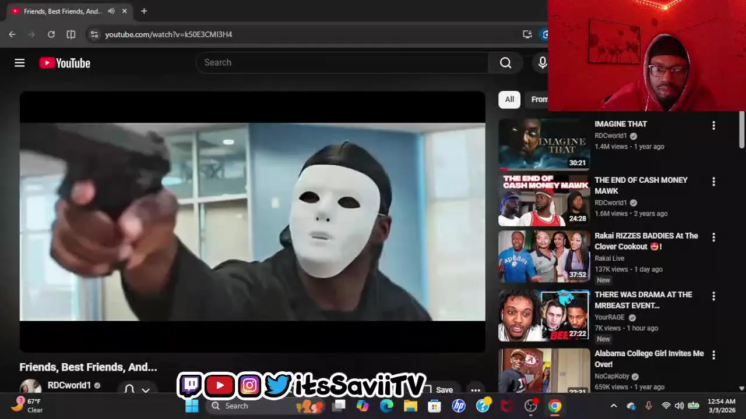
Task: Open options menu for IMAGINE THAT video
Action: (x=713, y=125)
